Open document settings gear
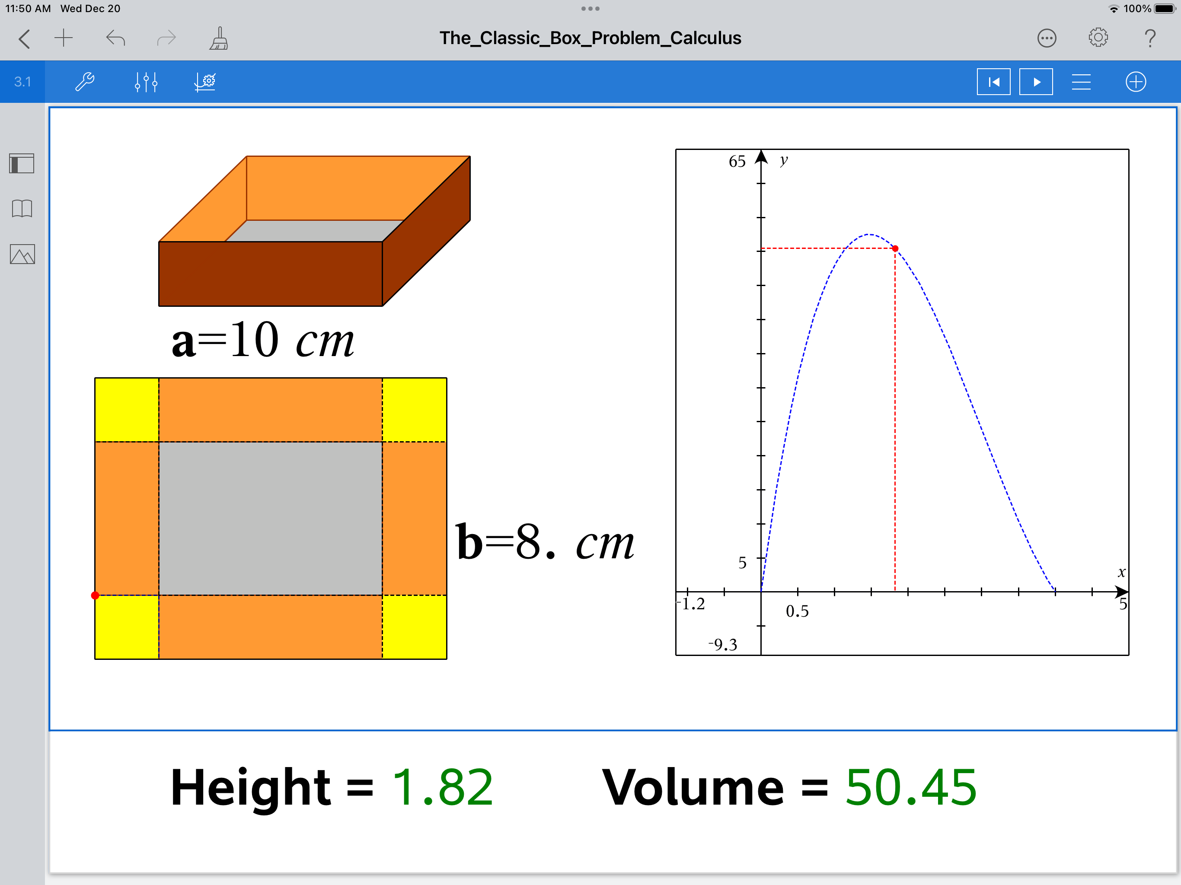1181x885 pixels. pos(1098,38)
